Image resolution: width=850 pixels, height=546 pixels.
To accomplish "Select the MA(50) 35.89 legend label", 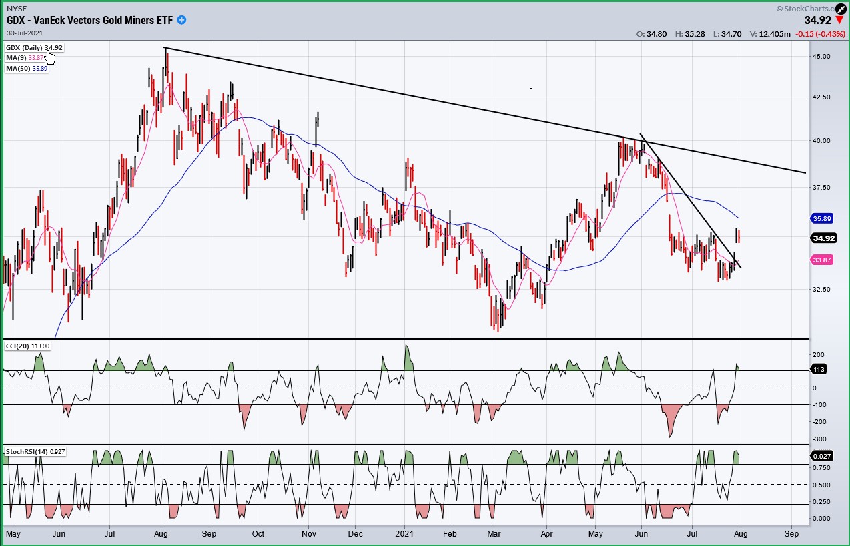I will [27, 68].
